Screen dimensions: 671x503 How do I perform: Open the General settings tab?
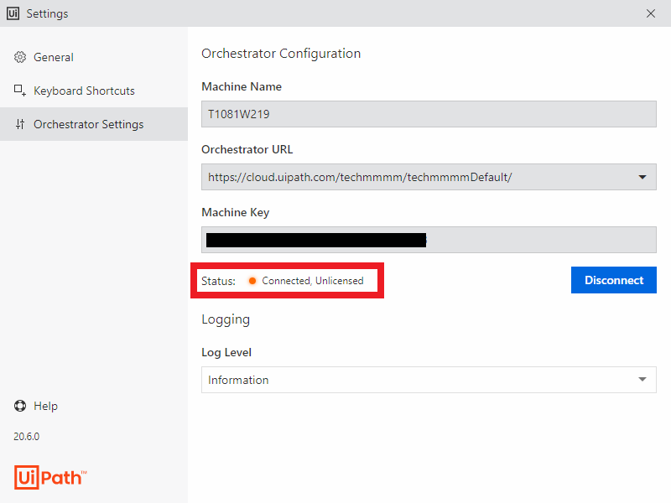pyautogui.click(x=54, y=57)
